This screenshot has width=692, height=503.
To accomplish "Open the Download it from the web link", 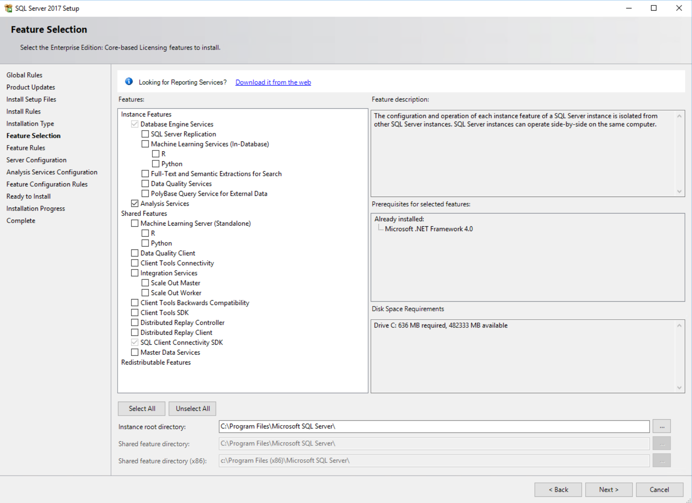I will point(273,82).
